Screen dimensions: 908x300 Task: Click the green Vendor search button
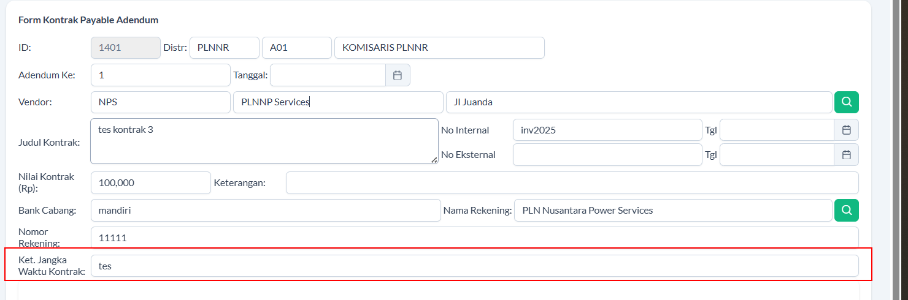846,102
